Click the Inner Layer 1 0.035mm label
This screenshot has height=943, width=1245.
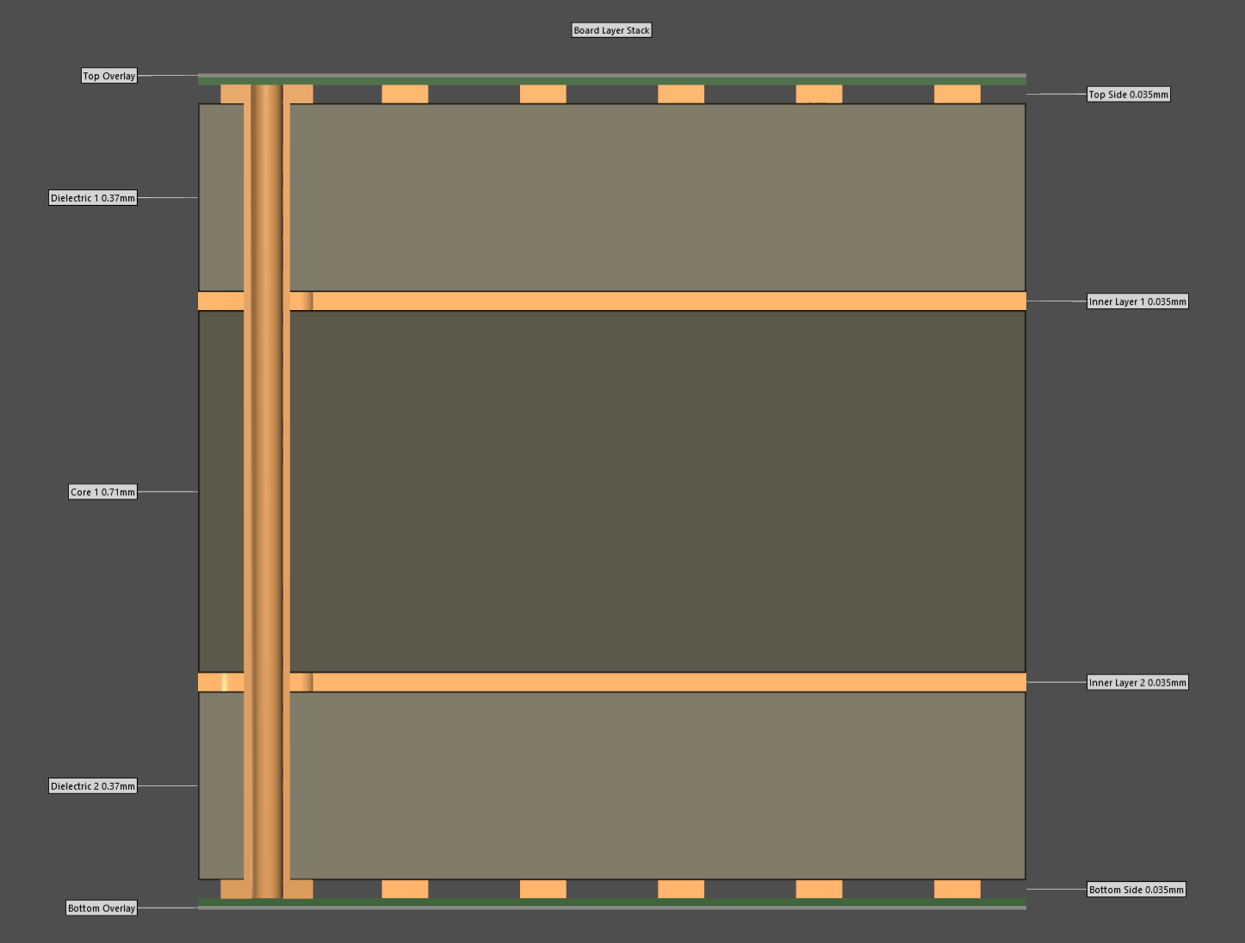pyautogui.click(x=1137, y=301)
